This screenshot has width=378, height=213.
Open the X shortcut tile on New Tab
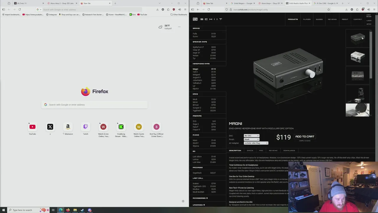tap(50, 127)
